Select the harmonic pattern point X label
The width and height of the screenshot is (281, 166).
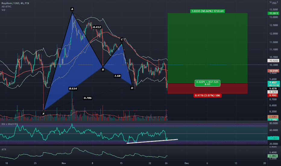[x=43, y=113]
